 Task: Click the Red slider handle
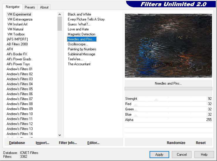pyautogui.click(x=135, y=105)
